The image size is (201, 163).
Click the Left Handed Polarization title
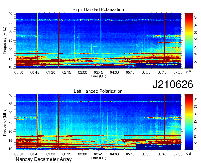(x=98, y=91)
